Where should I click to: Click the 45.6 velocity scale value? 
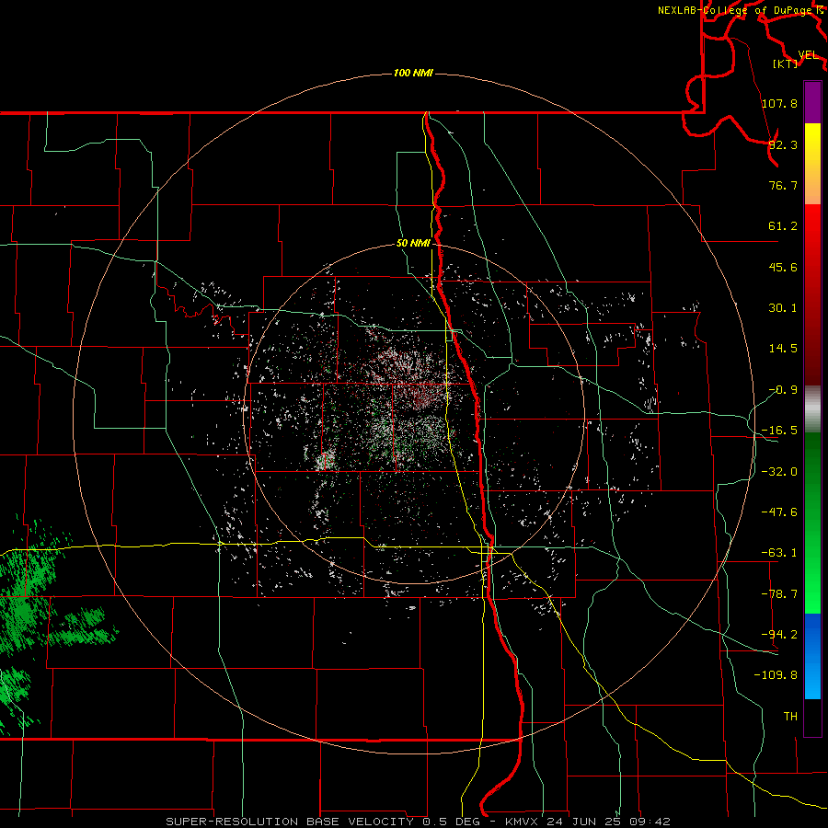(783, 267)
